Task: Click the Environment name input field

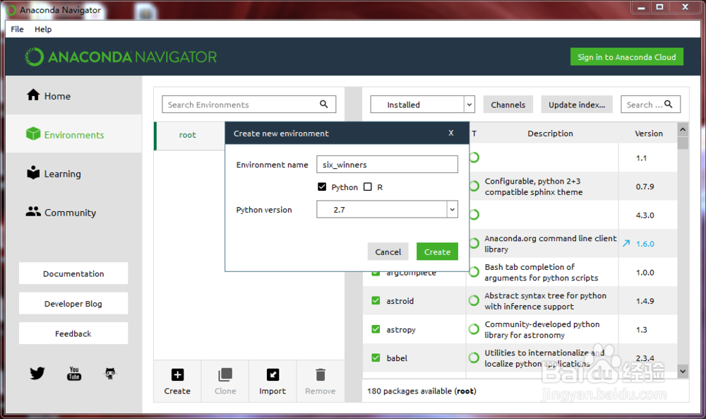Action: click(387, 165)
